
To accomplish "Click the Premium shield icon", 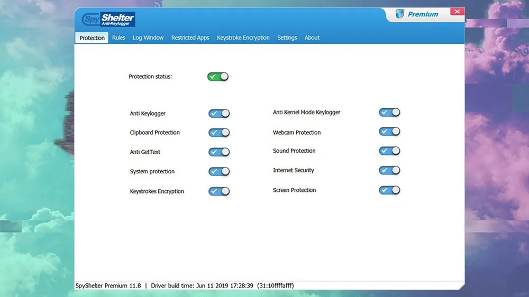I will coord(400,14).
